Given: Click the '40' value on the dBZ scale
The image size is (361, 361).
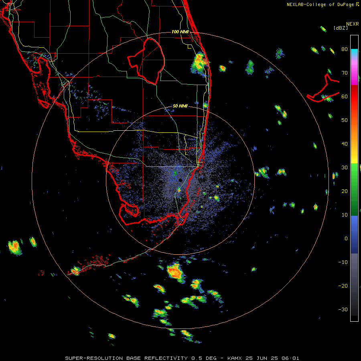Looking at the screenshot, I should [345, 144].
